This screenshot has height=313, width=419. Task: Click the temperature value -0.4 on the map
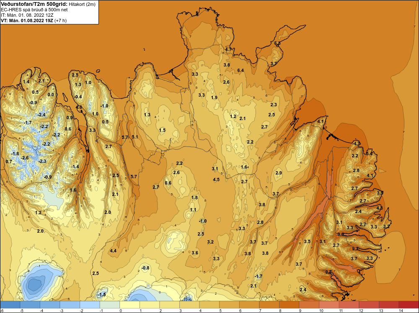coord(78,97)
